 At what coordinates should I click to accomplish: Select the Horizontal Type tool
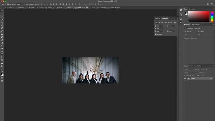point(2,54)
